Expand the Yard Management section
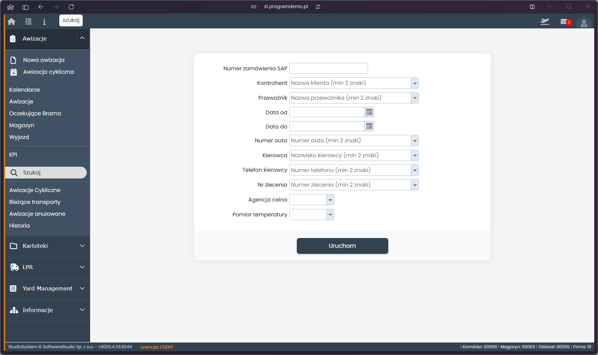598x355 pixels. (x=82, y=288)
